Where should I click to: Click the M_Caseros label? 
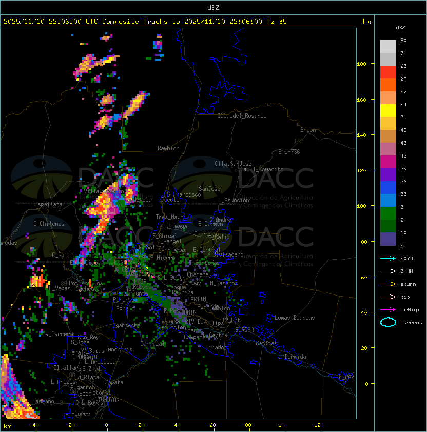[x=224, y=283]
